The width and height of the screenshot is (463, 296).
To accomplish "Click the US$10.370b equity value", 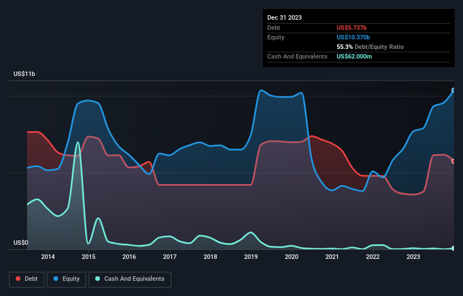I will 353,37.
